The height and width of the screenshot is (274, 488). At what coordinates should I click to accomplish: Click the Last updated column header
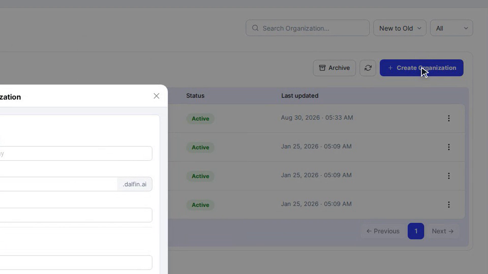pyautogui.click(x=300, y=96)
